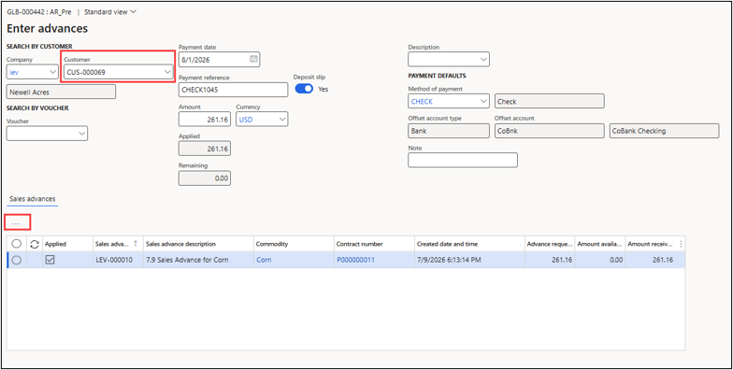Image resolution: width=733 pixels, height=370 pixels.
Task: Select the LEV-000010 row radio button
Action: [x=17, y=260]
